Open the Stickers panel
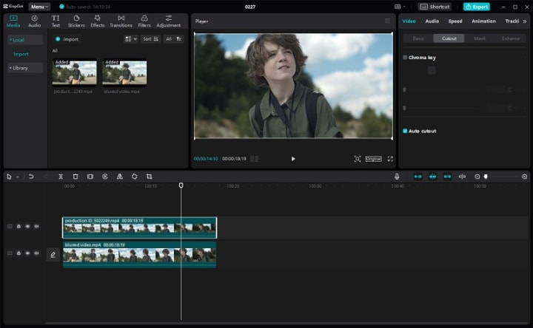The image size is (533, 328). click(x=76, y=21)
